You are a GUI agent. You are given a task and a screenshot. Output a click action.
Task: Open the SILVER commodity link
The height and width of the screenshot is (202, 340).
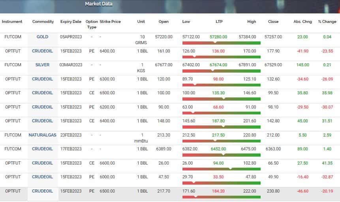42,65
